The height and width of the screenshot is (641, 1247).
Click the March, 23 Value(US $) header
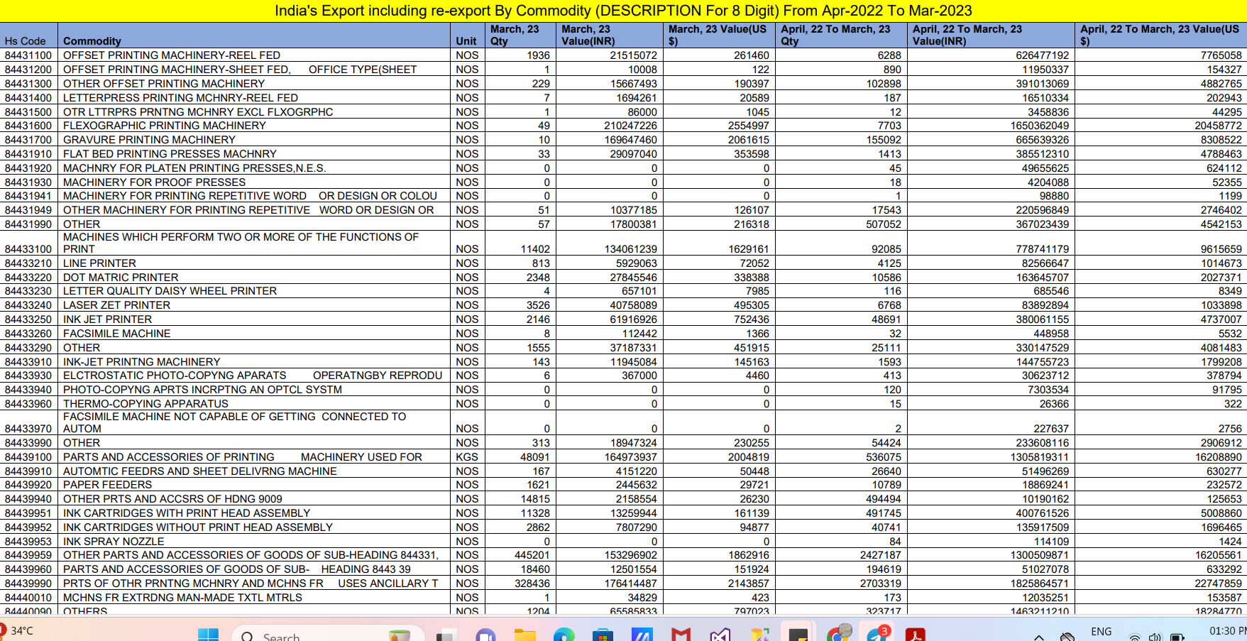pyautogui.click(x=720, y=35)
